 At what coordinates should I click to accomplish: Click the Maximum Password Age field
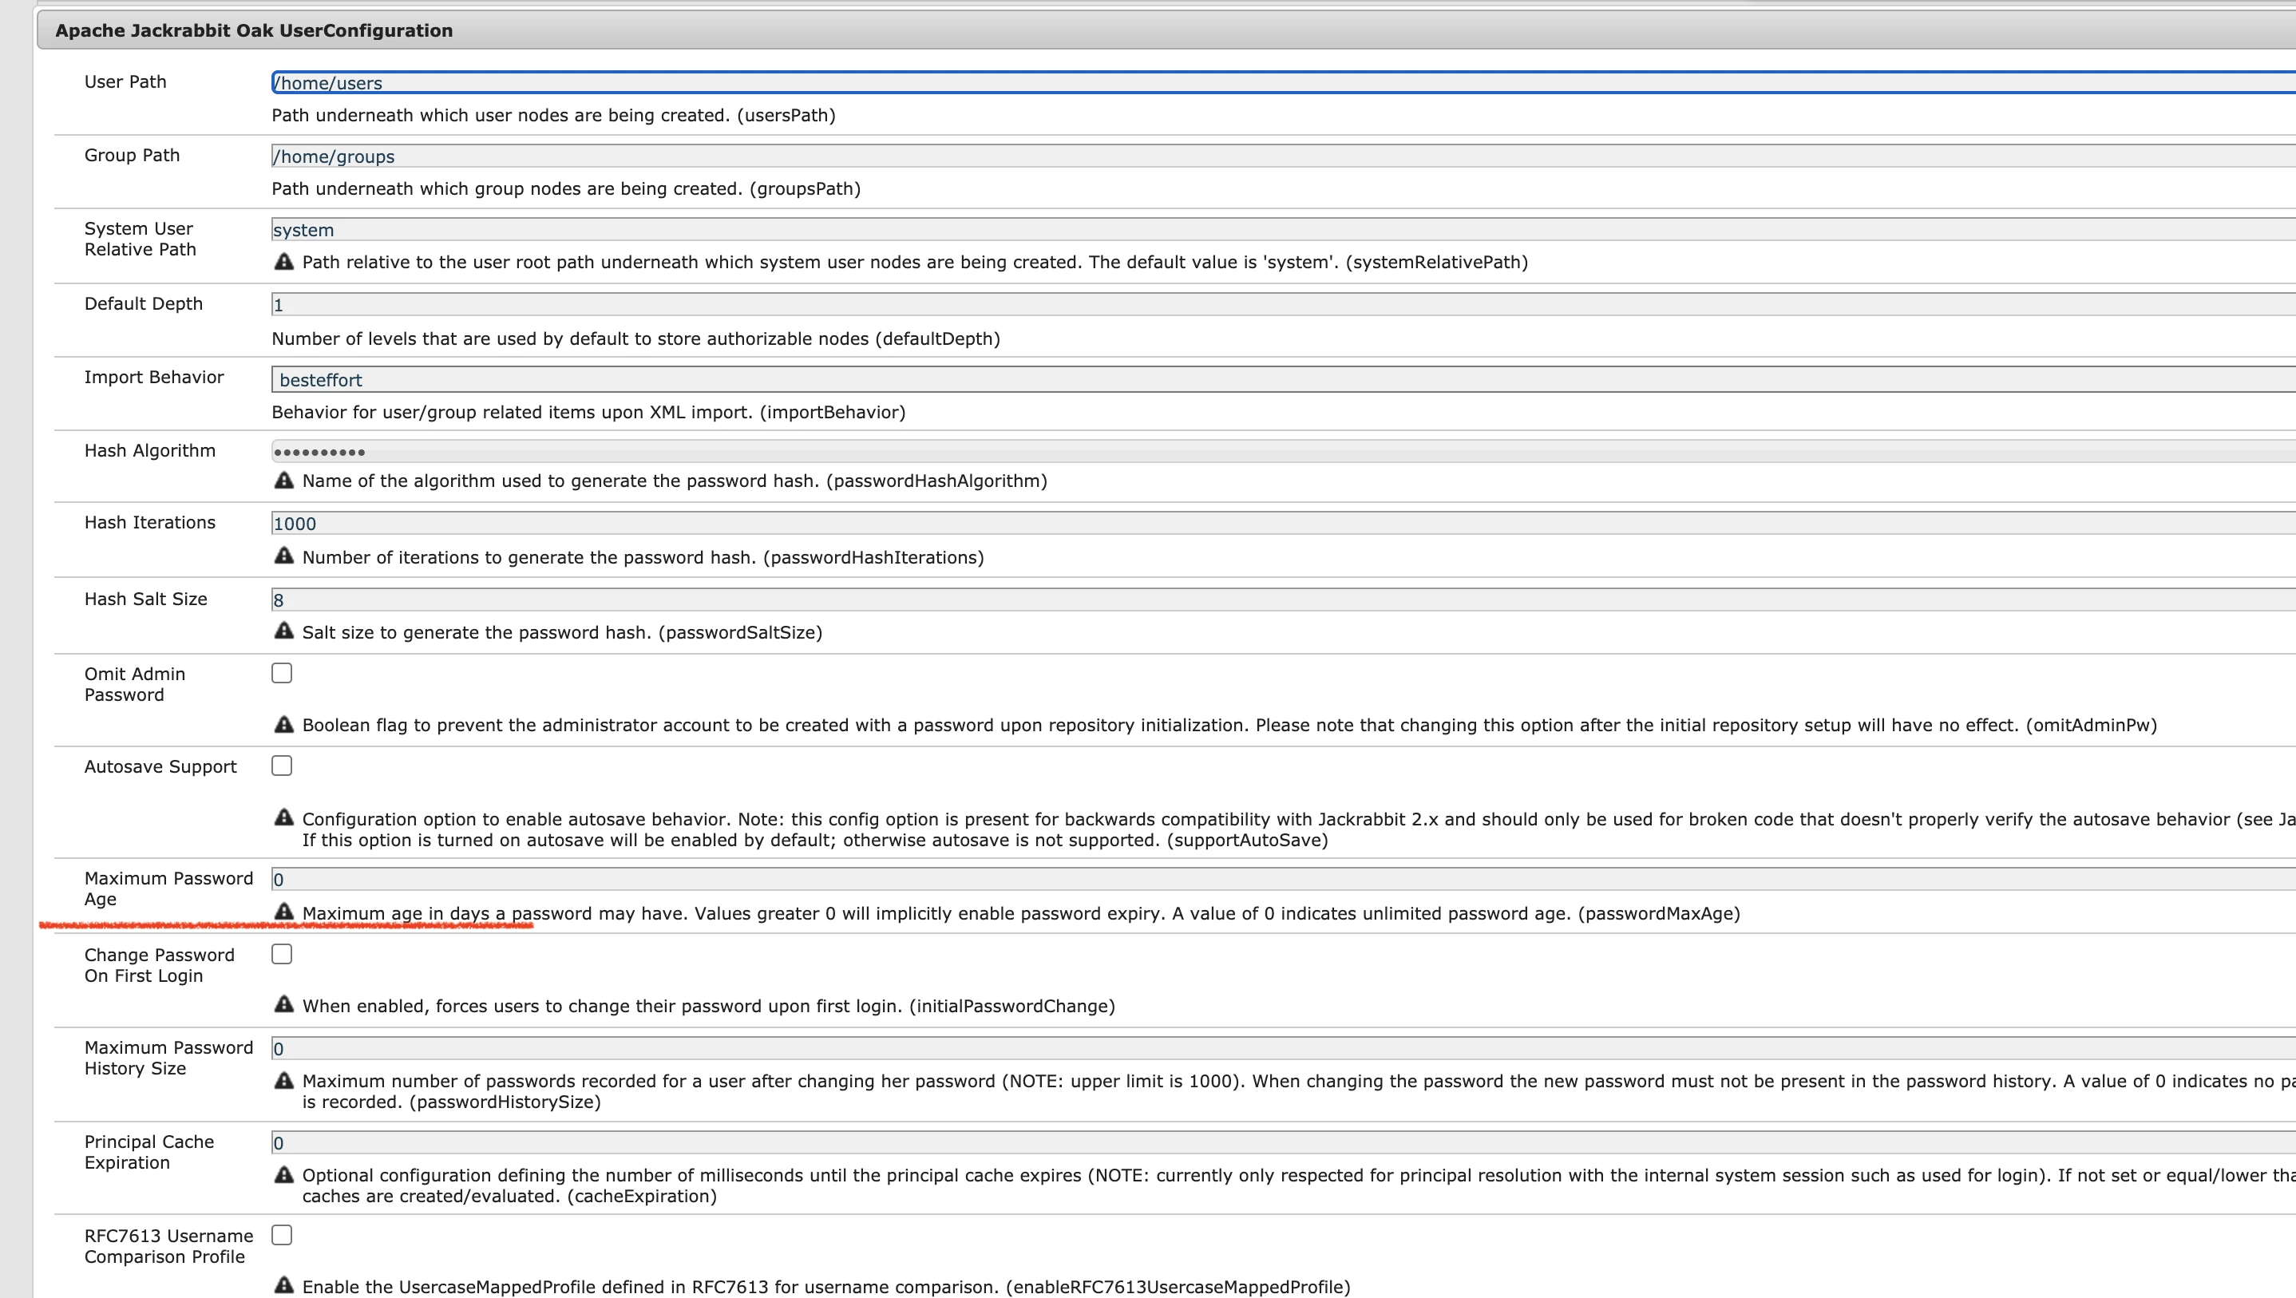pyautogui.click(x=1248, y=879)
